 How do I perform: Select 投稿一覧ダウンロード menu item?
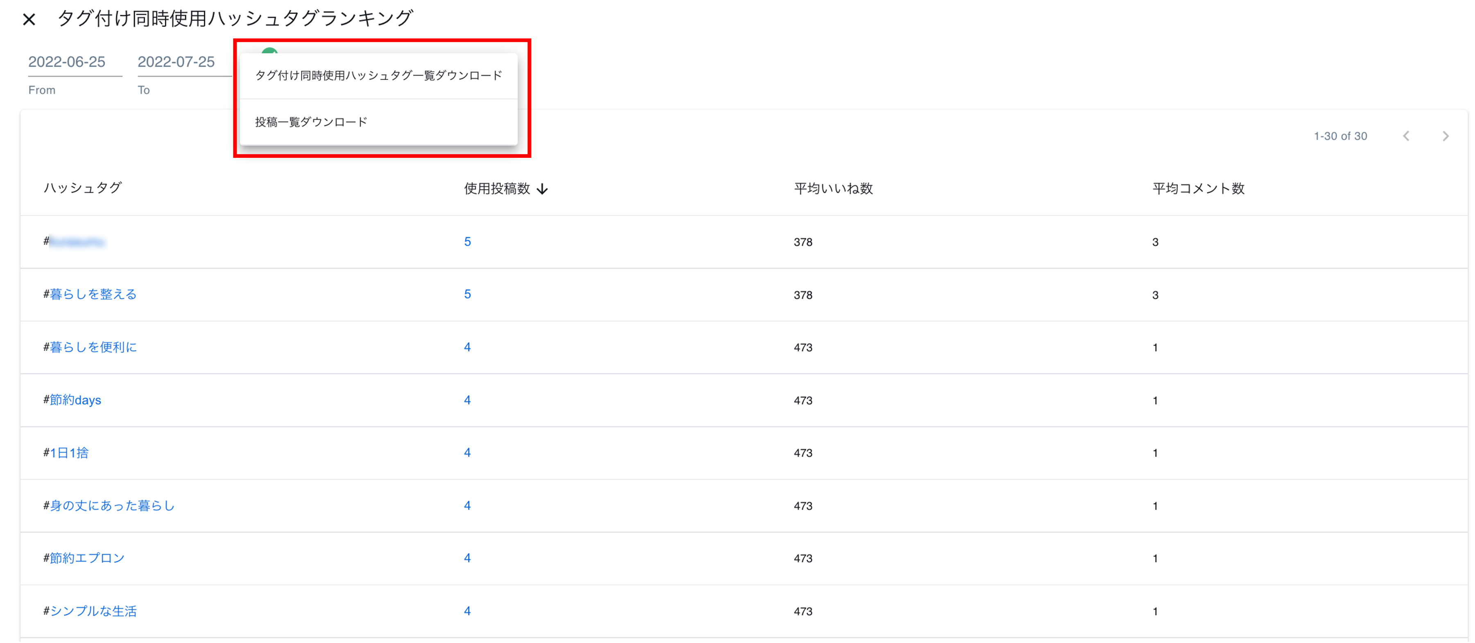point(311,122)
